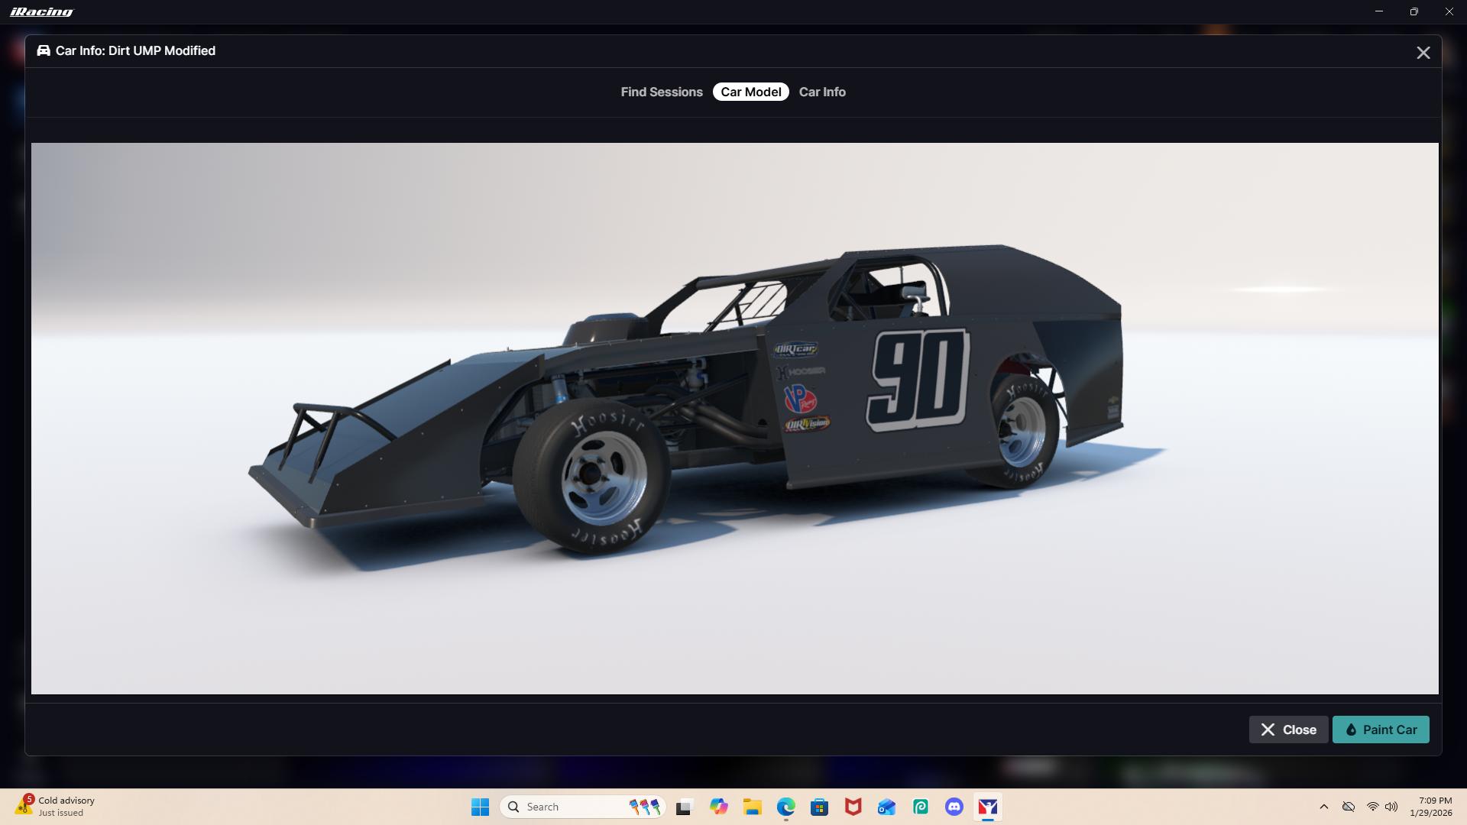Open Discord from the taskbar
Viewport: 1467px width, 825px height.
pos(954,807)
